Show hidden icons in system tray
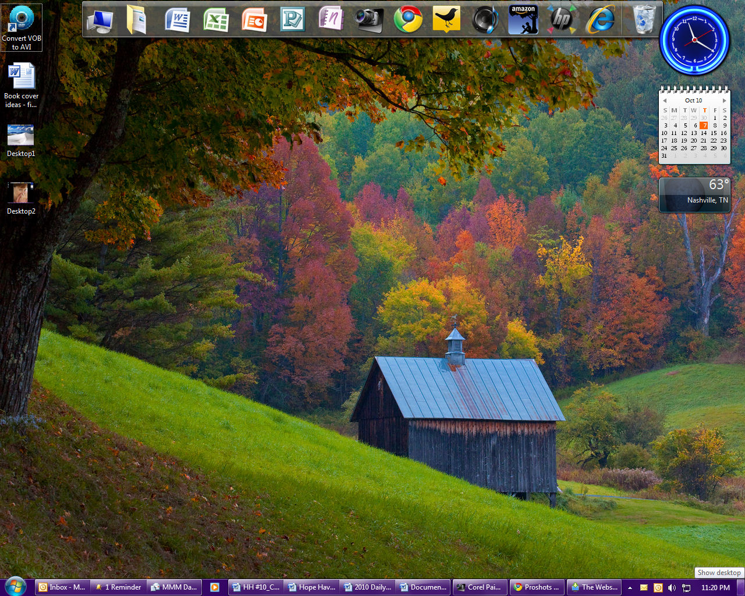Image resolution: width=745 pixels, height=596 pixels. click(630, 588)
